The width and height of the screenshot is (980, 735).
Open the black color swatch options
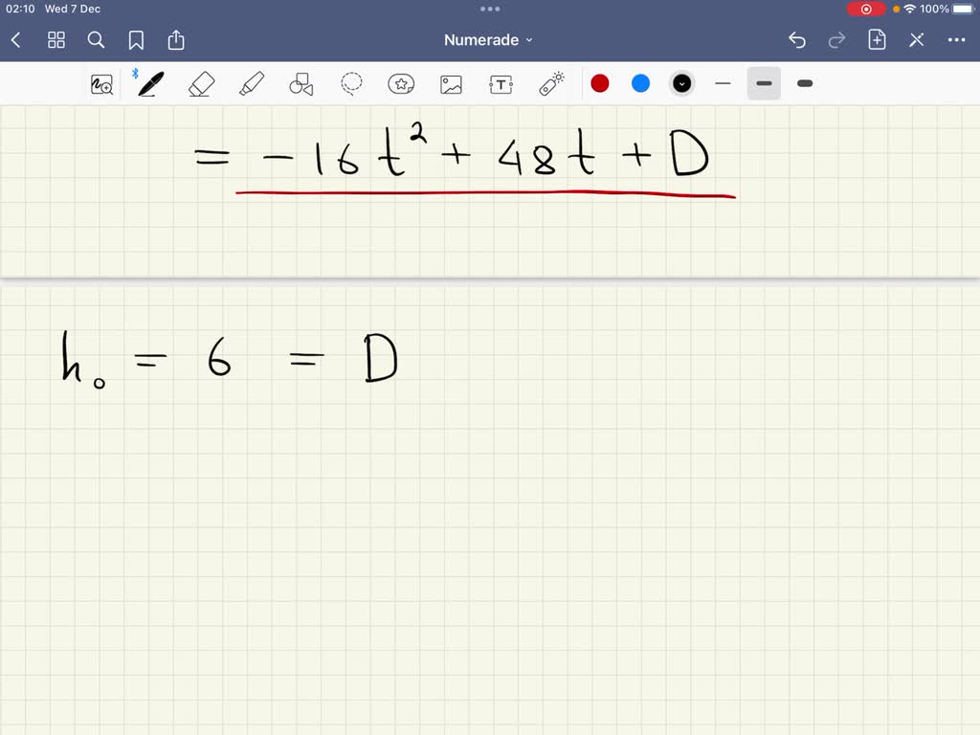[681, 84]
